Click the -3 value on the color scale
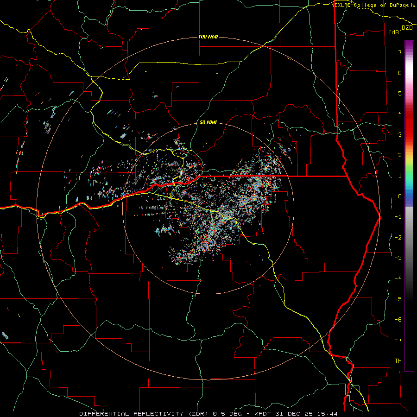The width and height of the screenshot is (417, 417). 398,258
